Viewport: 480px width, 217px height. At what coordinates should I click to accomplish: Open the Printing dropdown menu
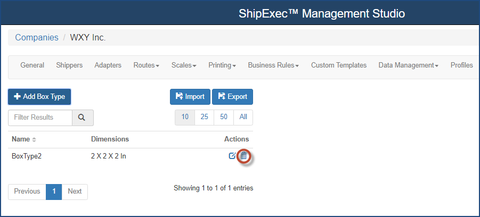(x=222, y=65)
